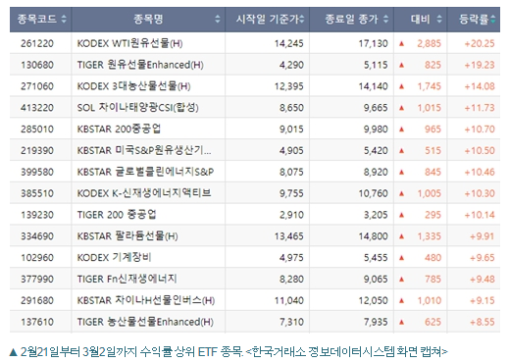Click stock code 291680
Screen dimensions: 509x362
37,300
